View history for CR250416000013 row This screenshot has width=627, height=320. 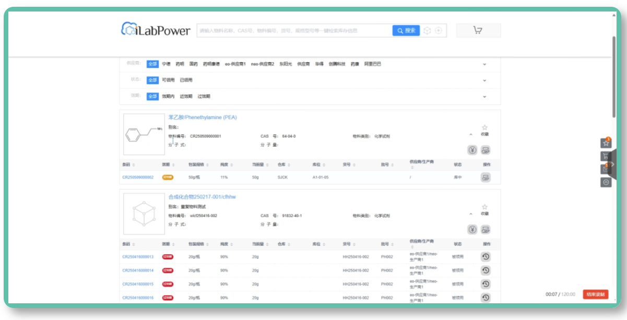486,257
